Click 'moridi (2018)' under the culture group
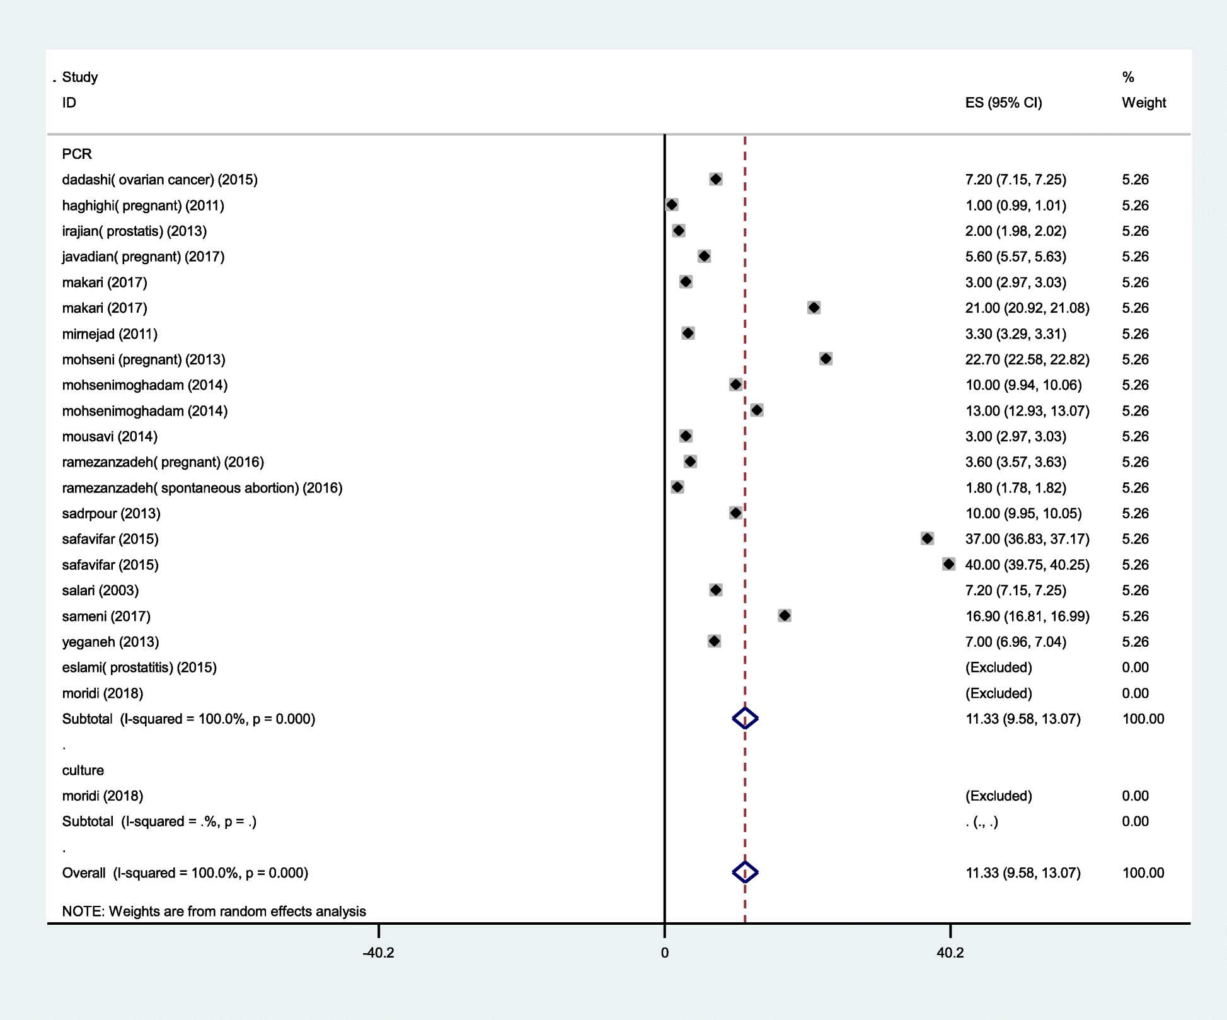Screen dimensions: 1227x1020 103,796
